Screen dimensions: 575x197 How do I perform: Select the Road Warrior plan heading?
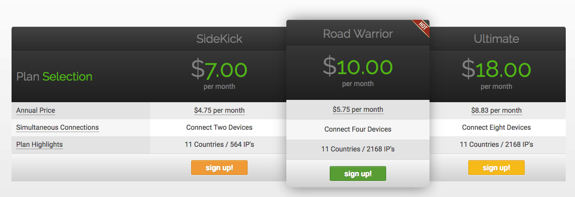[x=358, y=34]
